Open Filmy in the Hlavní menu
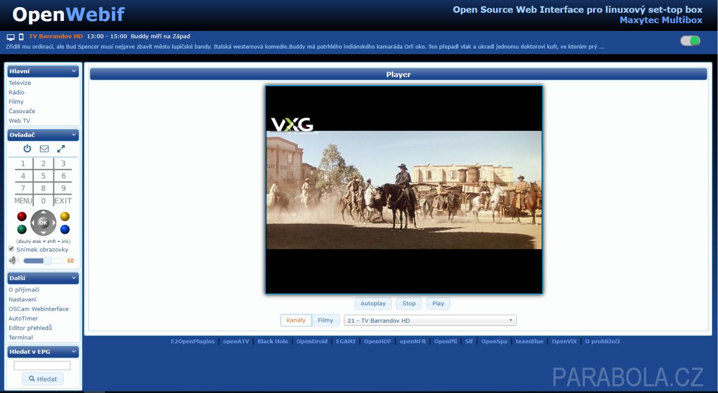The height and width of the screenshot is (393, 718). tap(16, 102)
